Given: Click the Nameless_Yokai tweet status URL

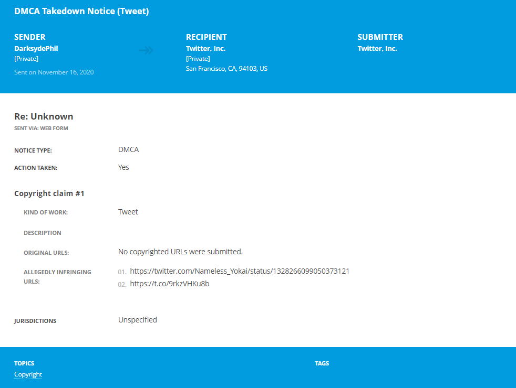Looking at the screenshot, I should coord(240,271).
